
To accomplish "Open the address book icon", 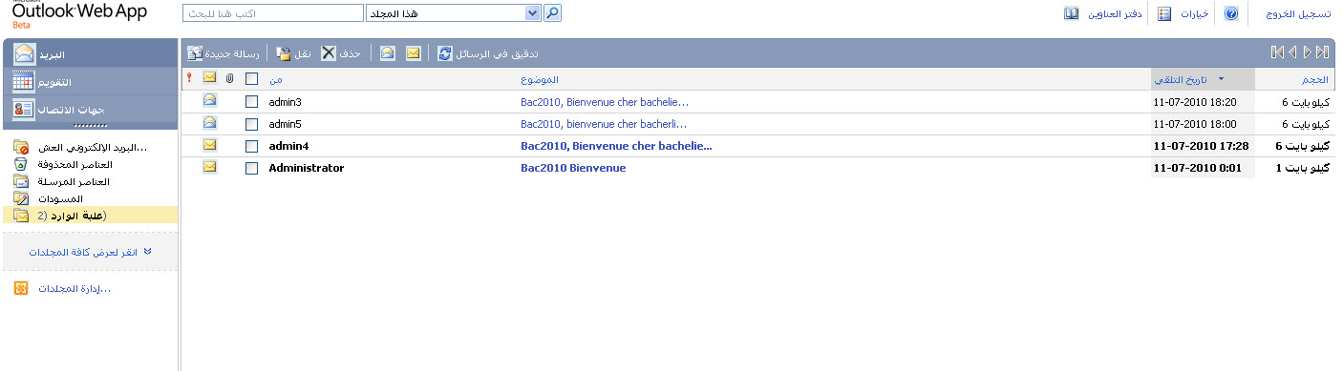I will coord(1071,14).
